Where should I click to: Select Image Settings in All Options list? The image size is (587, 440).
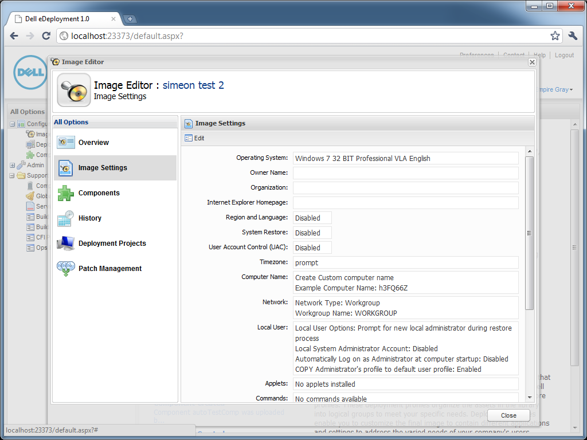pyautogui.click(x=115, y=168)
